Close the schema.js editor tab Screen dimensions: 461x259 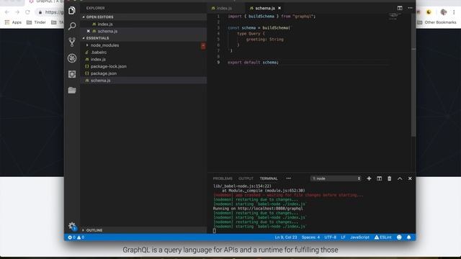click(279, 8)
